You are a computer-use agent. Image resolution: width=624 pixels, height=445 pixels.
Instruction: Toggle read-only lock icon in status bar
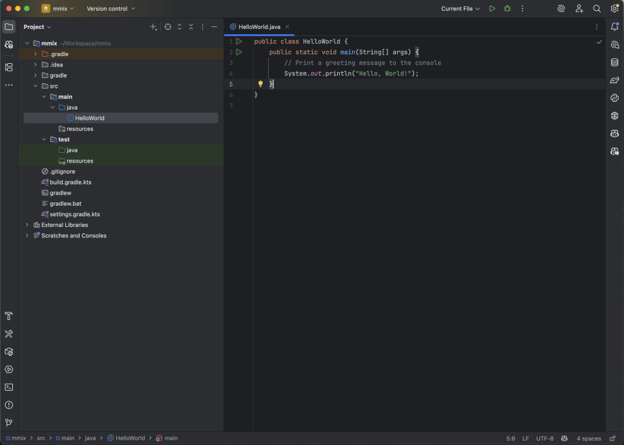(x=612, y=439)
